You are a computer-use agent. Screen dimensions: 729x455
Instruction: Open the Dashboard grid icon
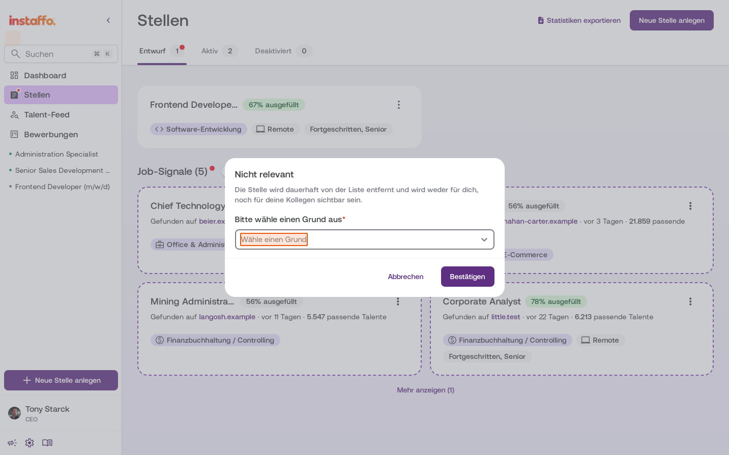[x=14, y=75]
